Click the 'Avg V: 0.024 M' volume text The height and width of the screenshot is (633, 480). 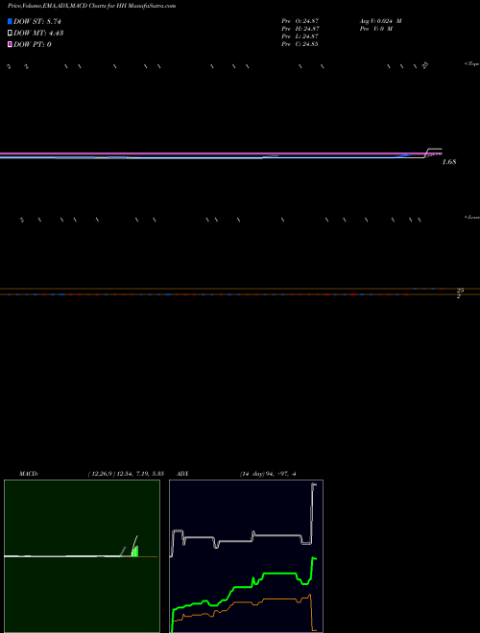coord(380,21)
